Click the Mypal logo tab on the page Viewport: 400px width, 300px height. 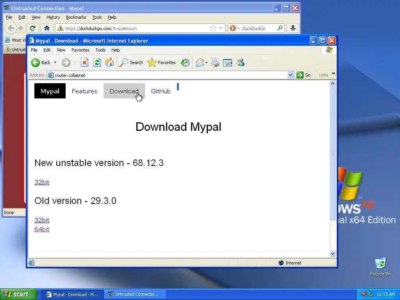[50, 91]
